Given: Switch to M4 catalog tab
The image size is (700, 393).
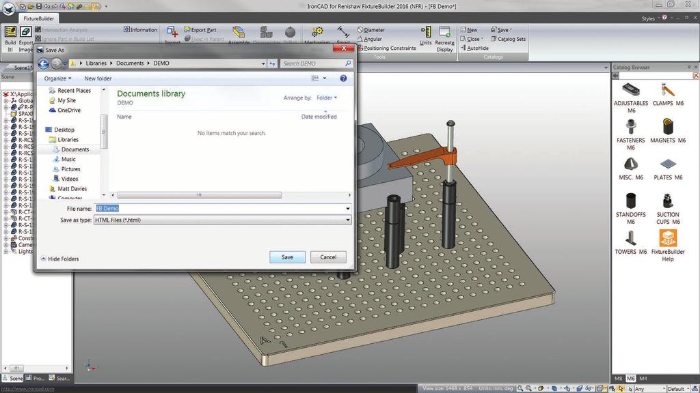Looking at the screenshot, I should coord(643,378).
